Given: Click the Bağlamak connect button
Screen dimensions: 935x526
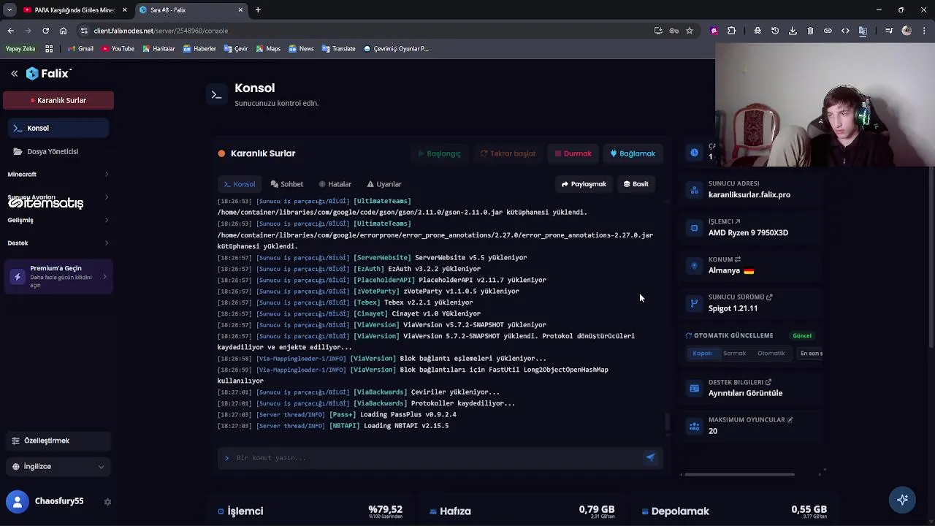Looking at the screenshot, I should (633, 153).
